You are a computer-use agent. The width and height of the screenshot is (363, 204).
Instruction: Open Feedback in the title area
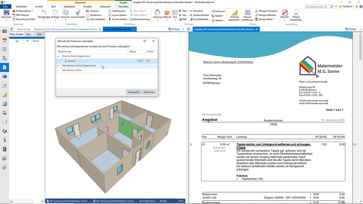pos(347,6)
